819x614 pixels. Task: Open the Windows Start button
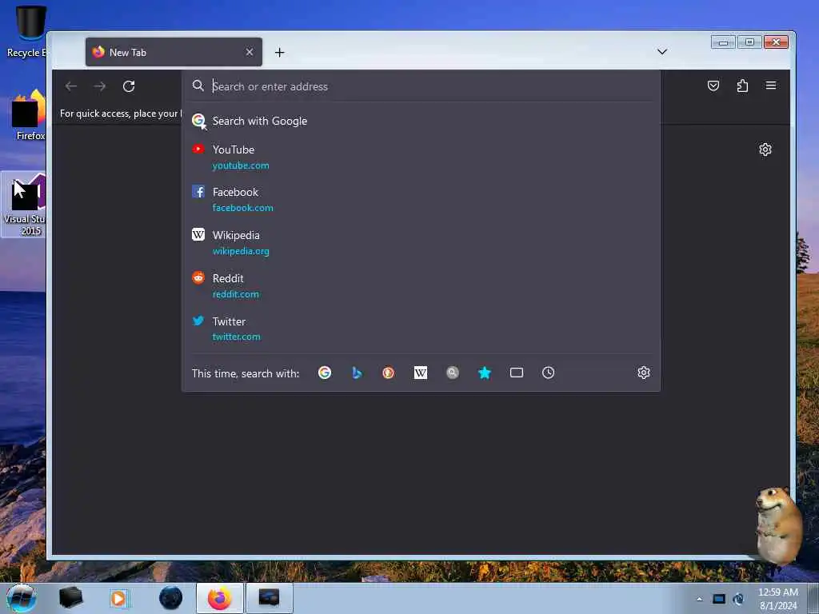click(22, 598)
